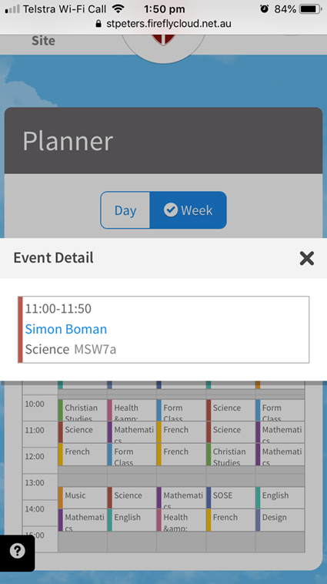
Task: Open the Christian Studies lesson at 10:00
Action: click(82, 410)
